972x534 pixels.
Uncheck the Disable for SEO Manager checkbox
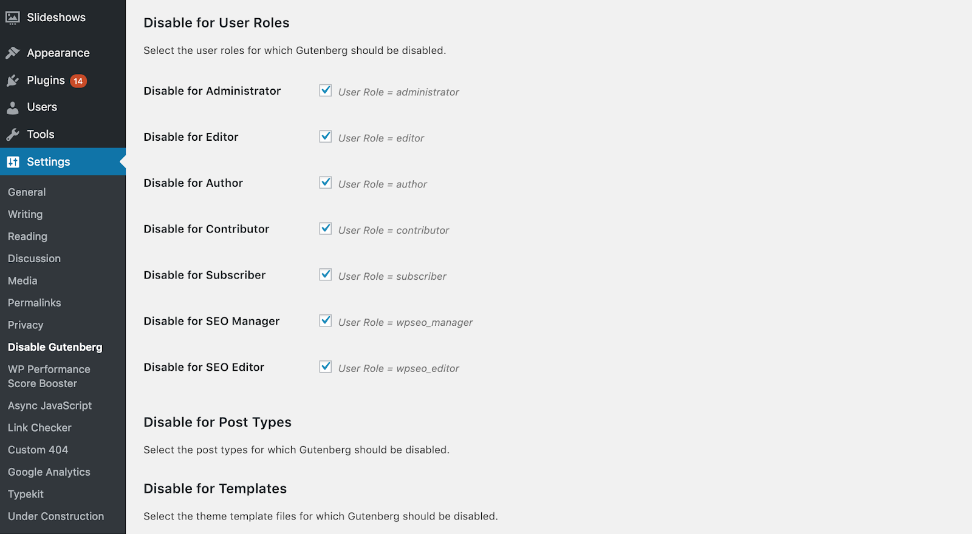click(326, 322)
